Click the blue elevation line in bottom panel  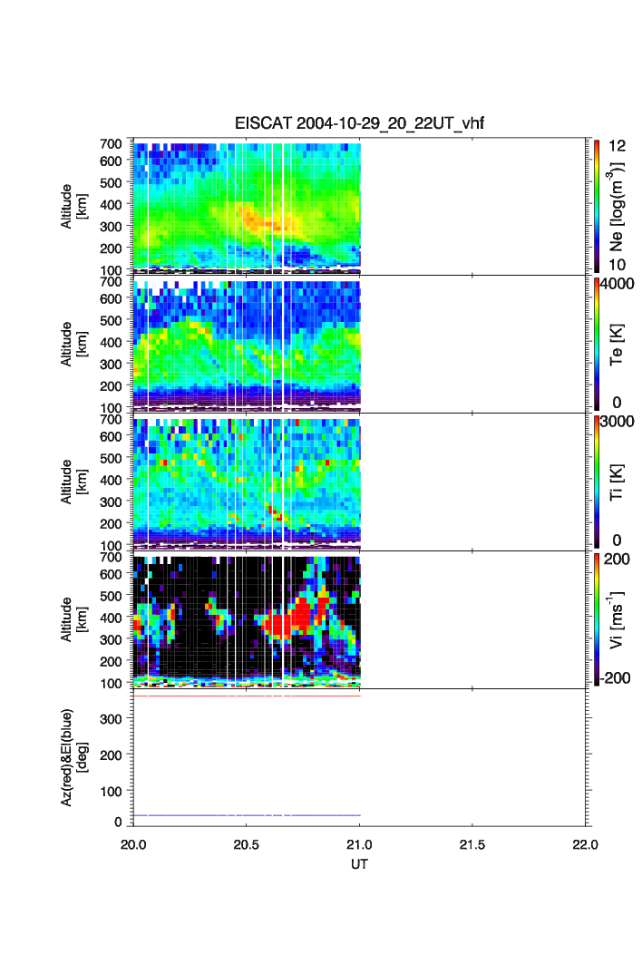point(247,815)
